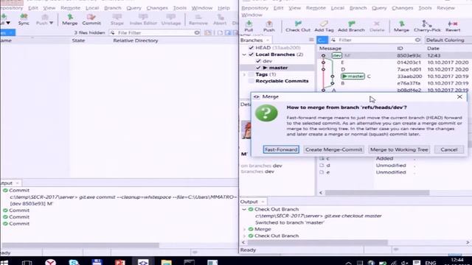Toggle Recyclable Commits checkbox
The height and width of the screenshot is (265, 472).
click(251, 81)
